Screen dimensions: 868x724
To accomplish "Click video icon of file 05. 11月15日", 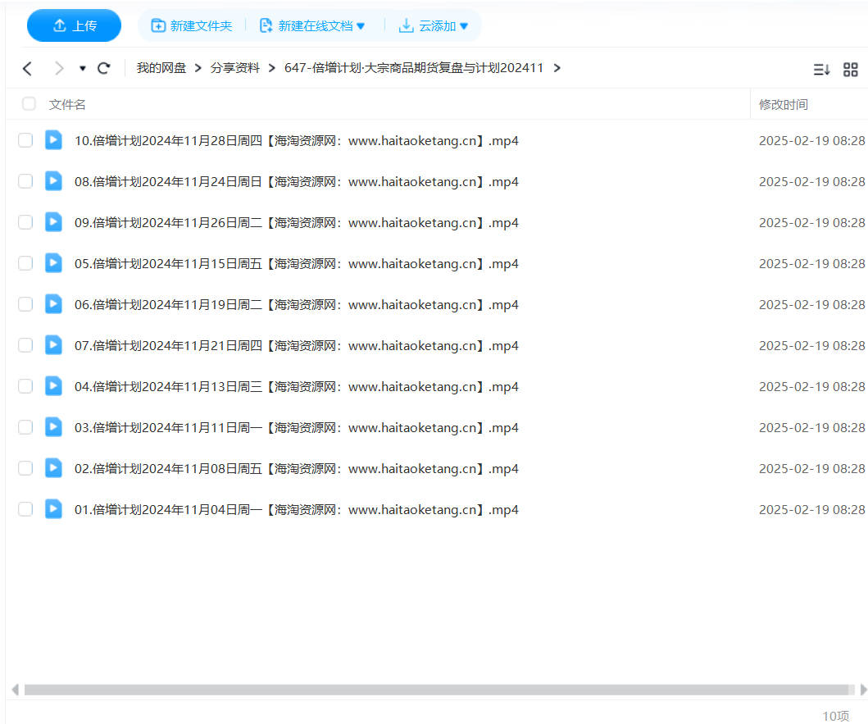I will [53, 263].
